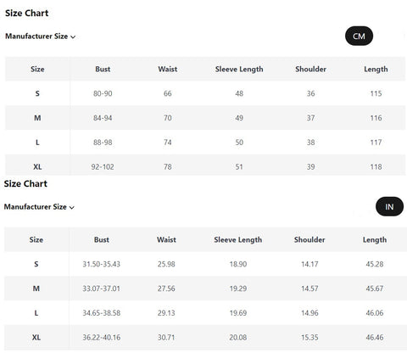The image size is (407, 353).
Task: Select the Shoulder header in CM chart
Action: [x=310, y=69]
